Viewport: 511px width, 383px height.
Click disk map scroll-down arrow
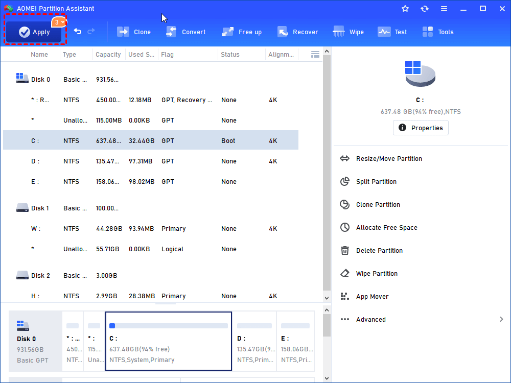(x=327, y=378)
